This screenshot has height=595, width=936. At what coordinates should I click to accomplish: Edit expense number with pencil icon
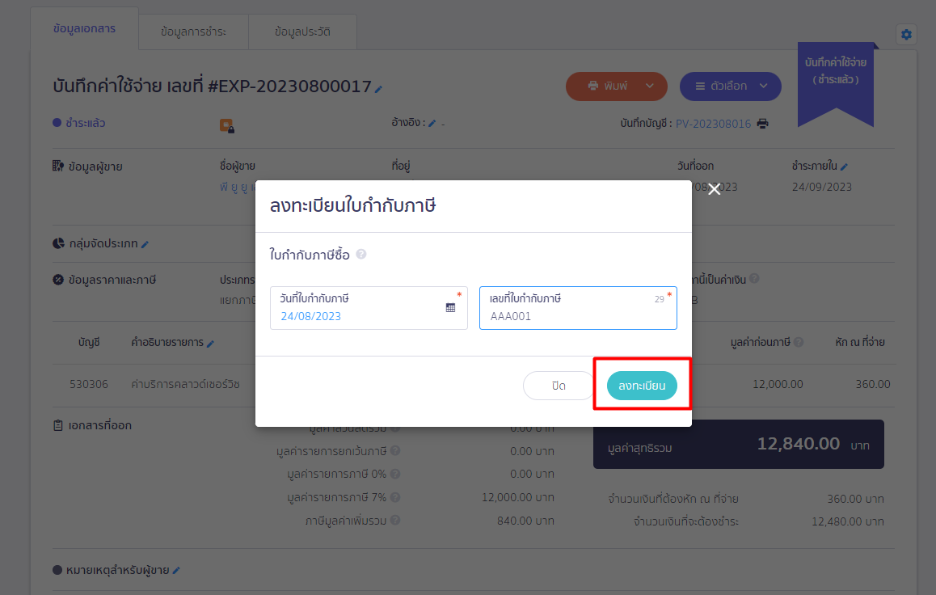(378, 88)
